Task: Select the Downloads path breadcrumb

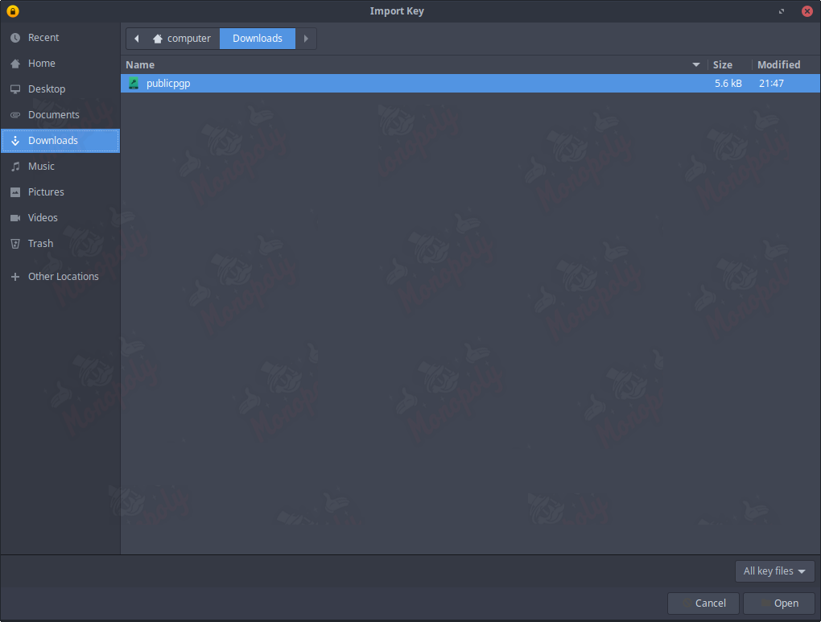Action: (258, 39)
